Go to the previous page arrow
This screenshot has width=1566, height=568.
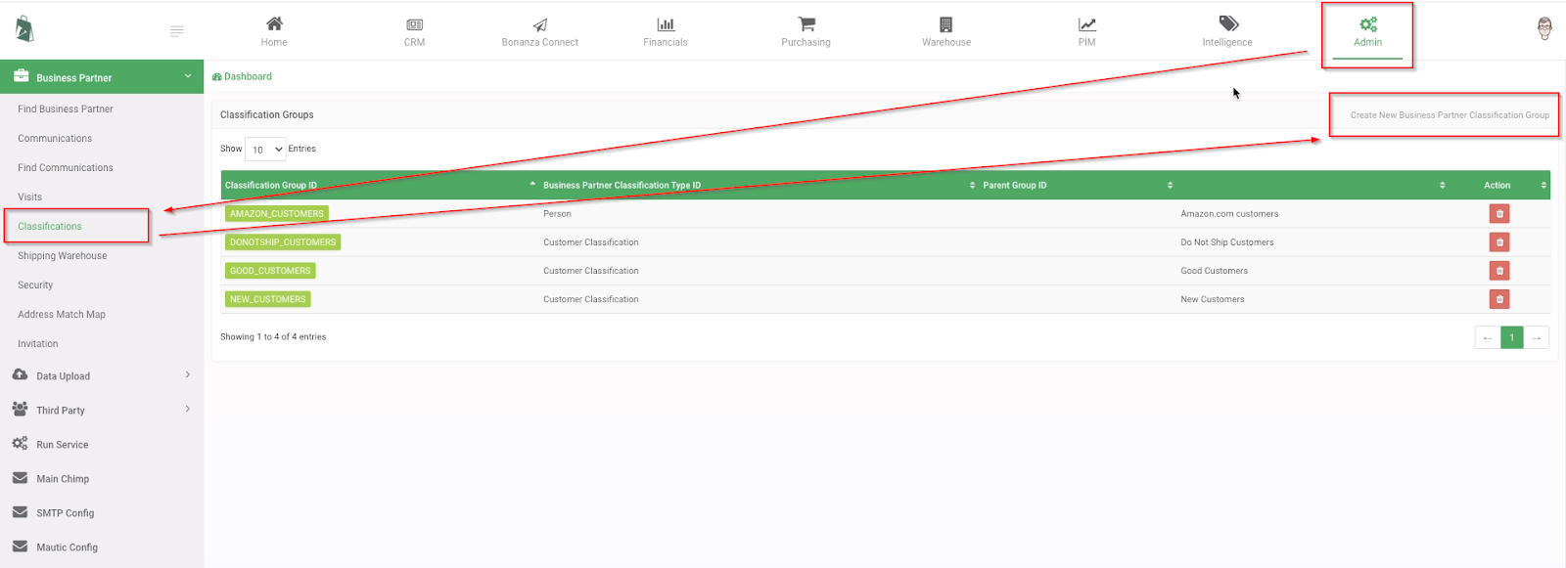[1488, 337]
